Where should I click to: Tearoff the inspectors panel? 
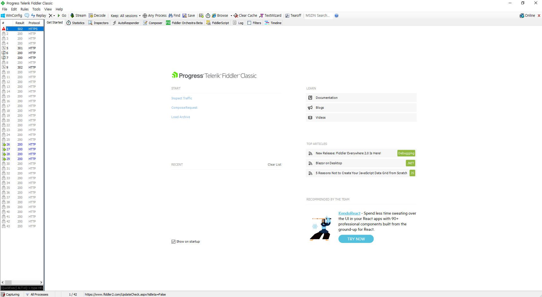coord(293,16)
